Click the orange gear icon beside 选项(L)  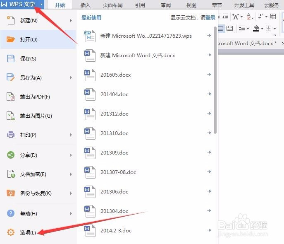10,232
